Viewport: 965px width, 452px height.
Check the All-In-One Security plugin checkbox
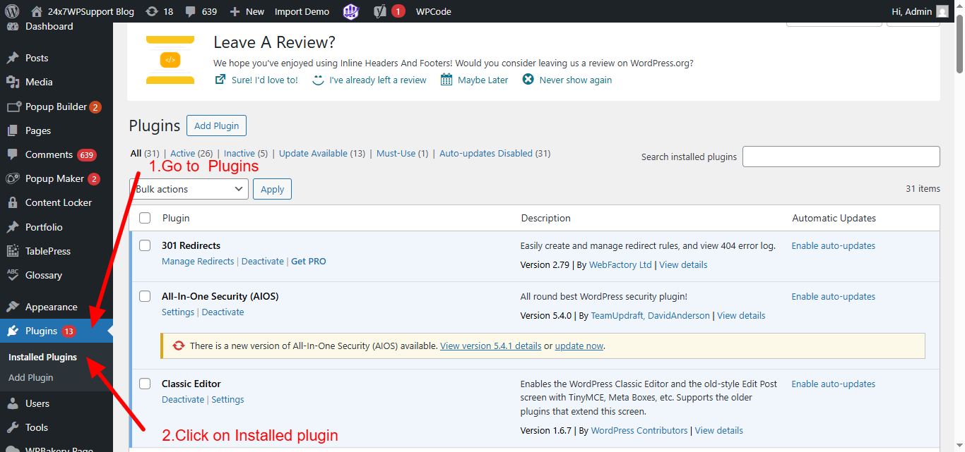145,296
